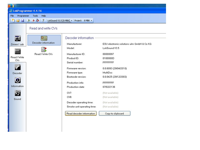Click the write sound data icon with music note
The width and height of the screenshot is (200, 150).
point(37,20)
